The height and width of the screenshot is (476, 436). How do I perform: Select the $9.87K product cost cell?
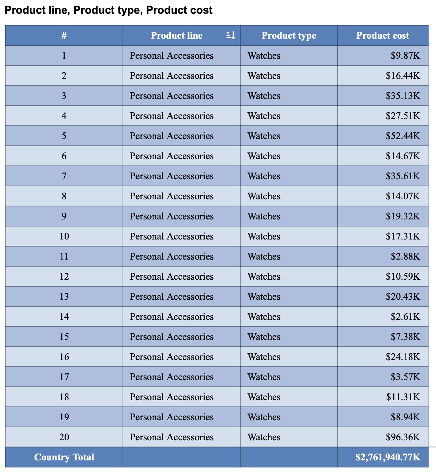405,56
